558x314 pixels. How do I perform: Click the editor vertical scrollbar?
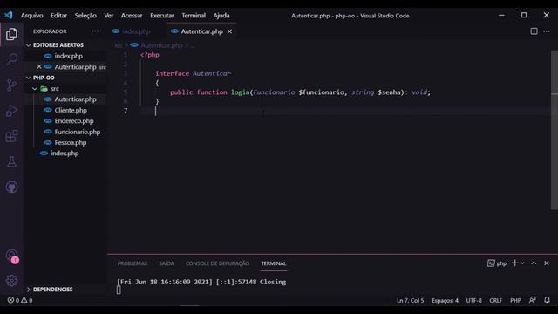555,130
